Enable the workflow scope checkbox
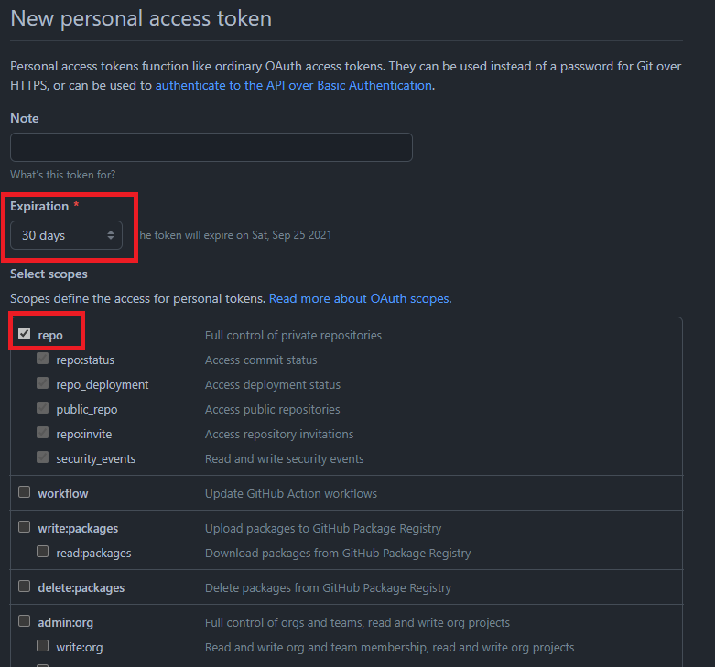Image resolution: width=715 pixels, height=667 pixels. 25,492
